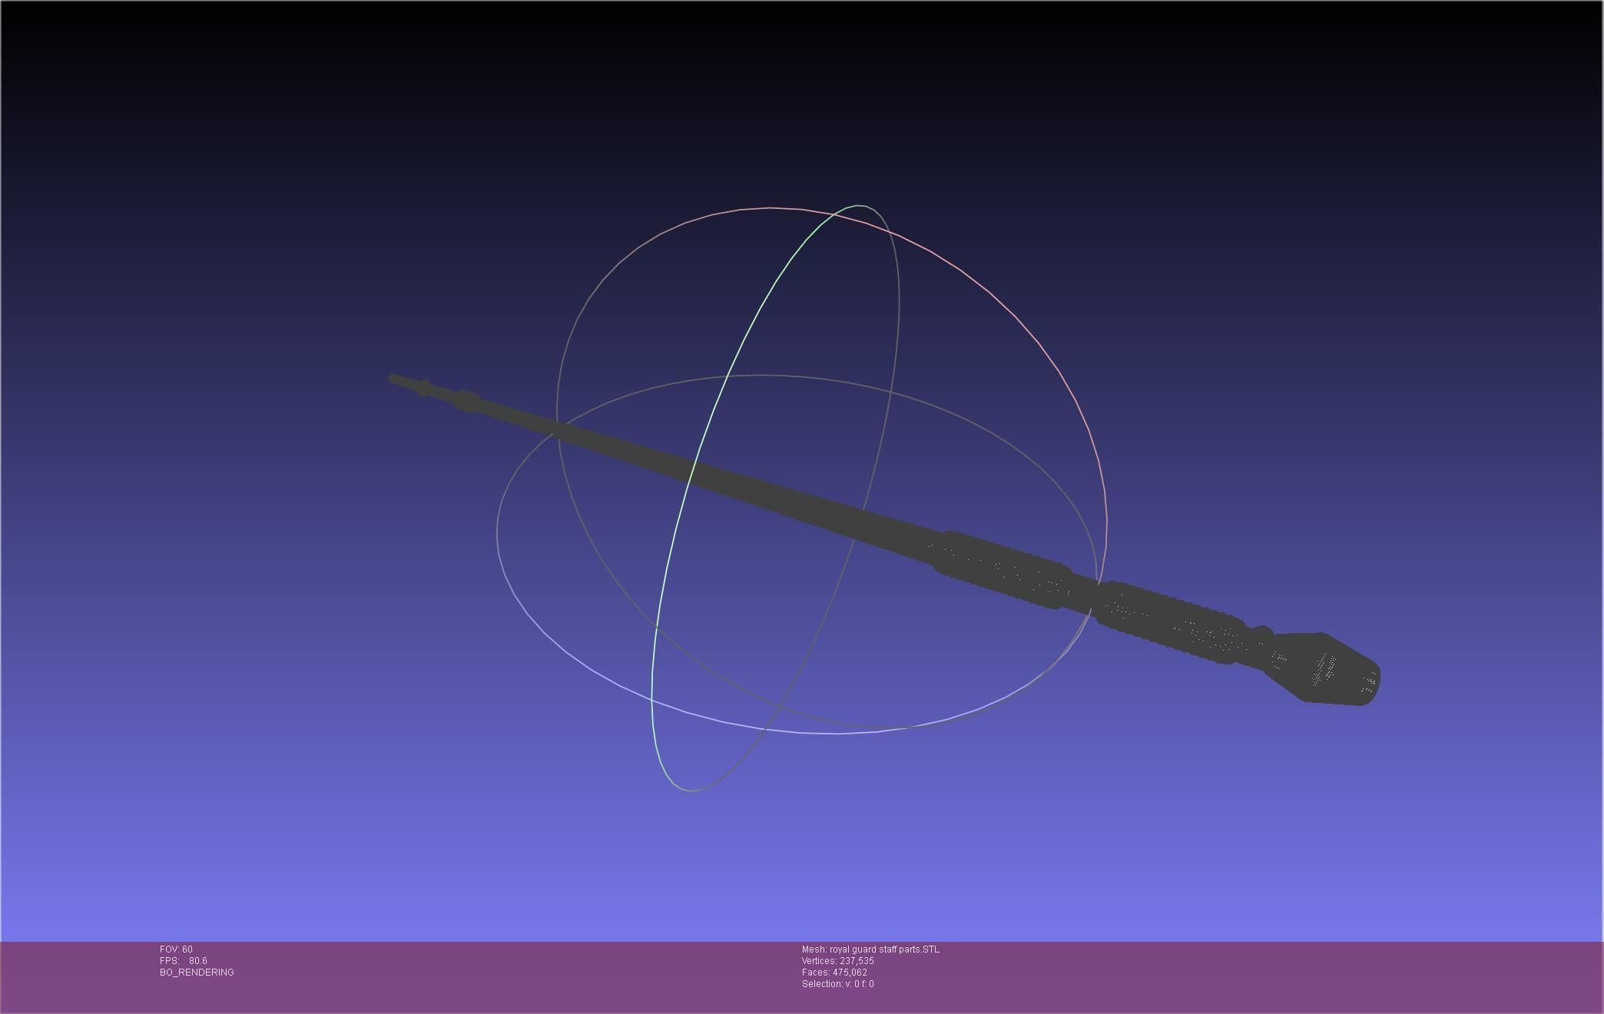Click bottom of the green trackball circle
Screen dimensions: 1604x1014
pos(690,790)
